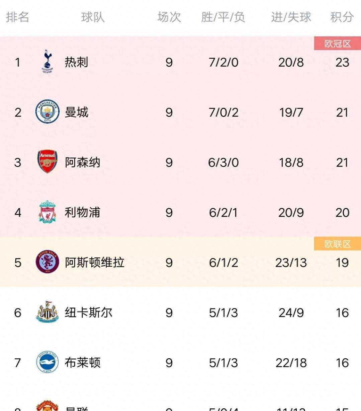The height and width of the screenshot is (411, 361).
Task: Select the 胜/平/负 column header
Action: tap(223, 17)
